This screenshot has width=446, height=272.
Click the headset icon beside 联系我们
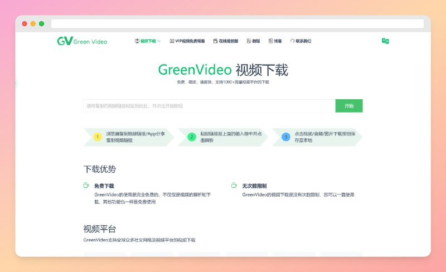coord(292,41)
